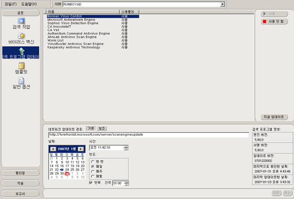Select the 매일 daily frequency option
Screen dimensions: 294x199
click(x=97, y=166)
